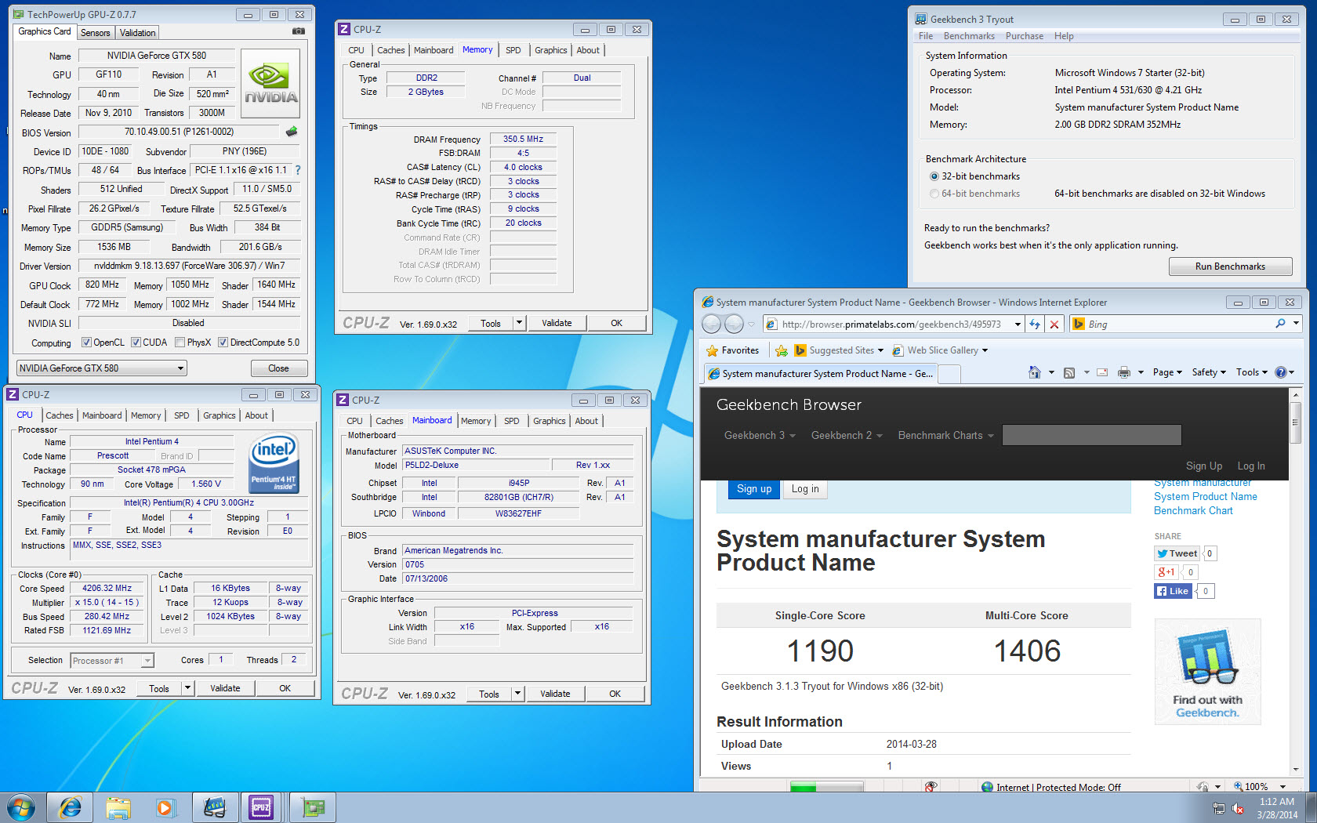The height and width of the screenshot is (823, 1317).
Task: Click the Internet Explorer back arrow button
Action: (711, 324)
